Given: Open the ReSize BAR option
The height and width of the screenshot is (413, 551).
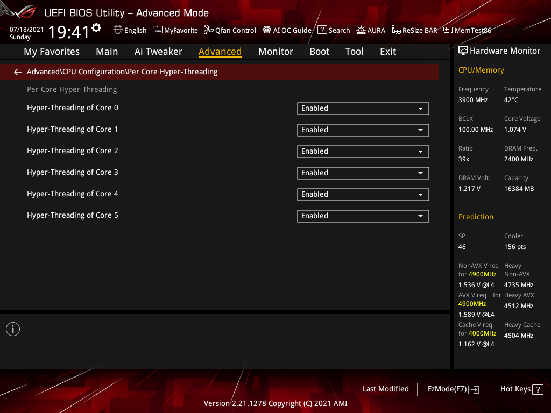Looking at the screenshot, I should pos(414,30).
